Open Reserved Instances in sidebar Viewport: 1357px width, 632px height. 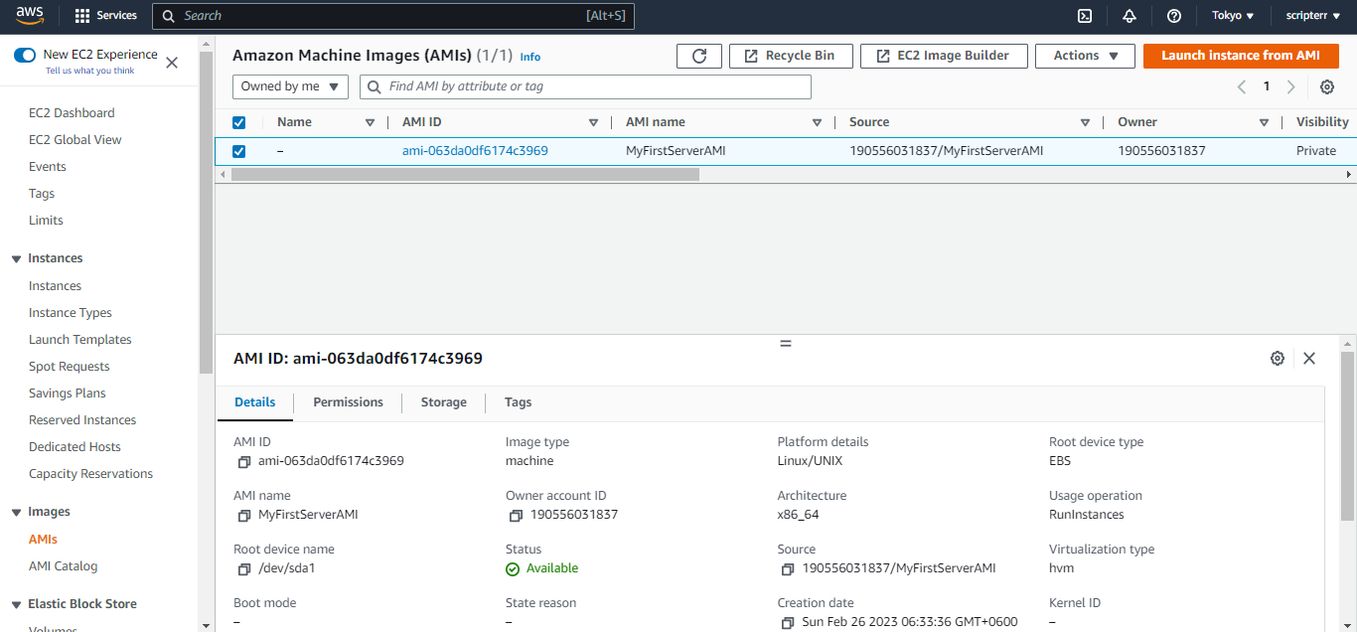(x=82, y=420)
